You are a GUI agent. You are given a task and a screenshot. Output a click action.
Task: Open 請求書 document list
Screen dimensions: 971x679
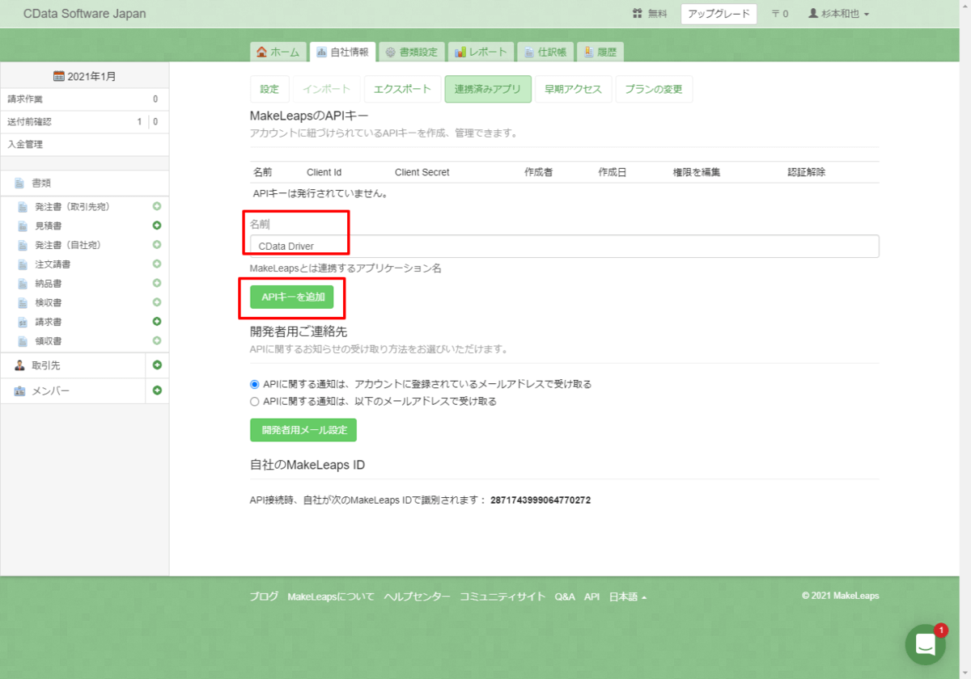(49, 322)
